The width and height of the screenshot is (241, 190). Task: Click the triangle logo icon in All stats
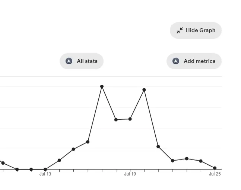click(69, 61)
